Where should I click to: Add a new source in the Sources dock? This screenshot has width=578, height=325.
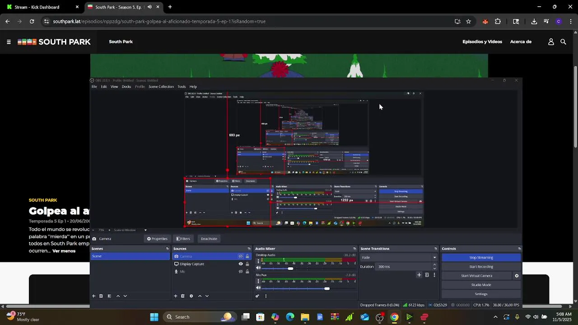coord(176,296)
